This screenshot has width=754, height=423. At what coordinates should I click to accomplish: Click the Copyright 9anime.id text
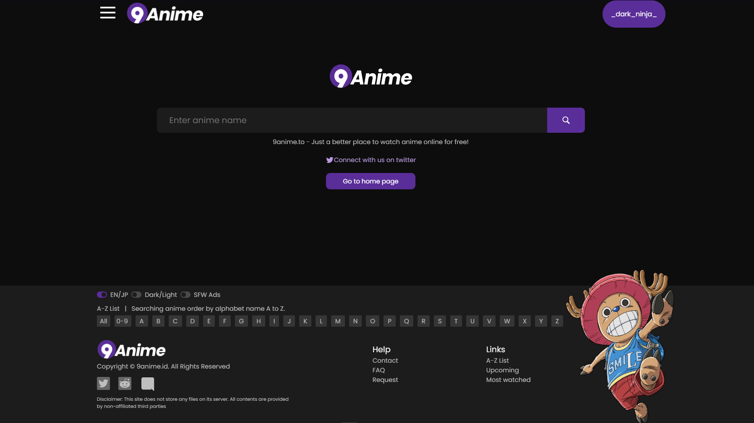pyautogui.click(x=163, y=366)
